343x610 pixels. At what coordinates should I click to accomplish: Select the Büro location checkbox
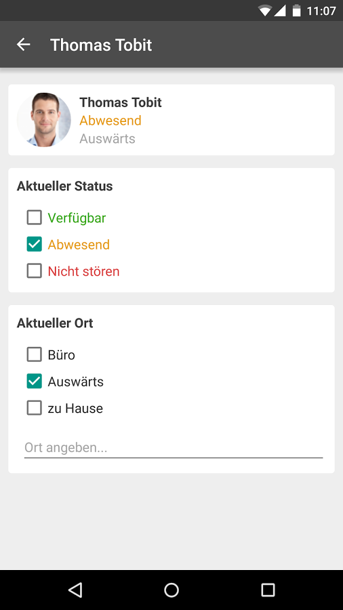34,354
